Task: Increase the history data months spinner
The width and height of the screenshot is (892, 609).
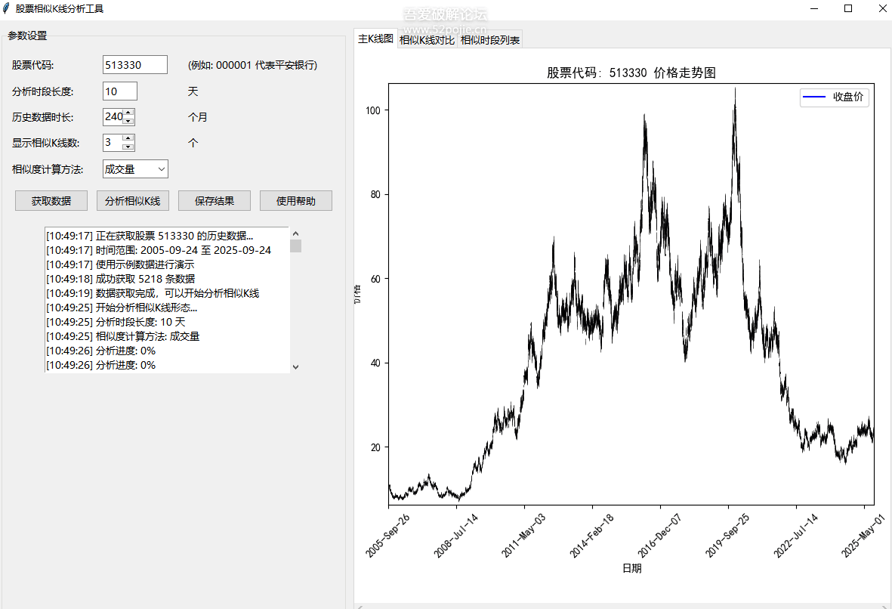Action: point(128,113)
